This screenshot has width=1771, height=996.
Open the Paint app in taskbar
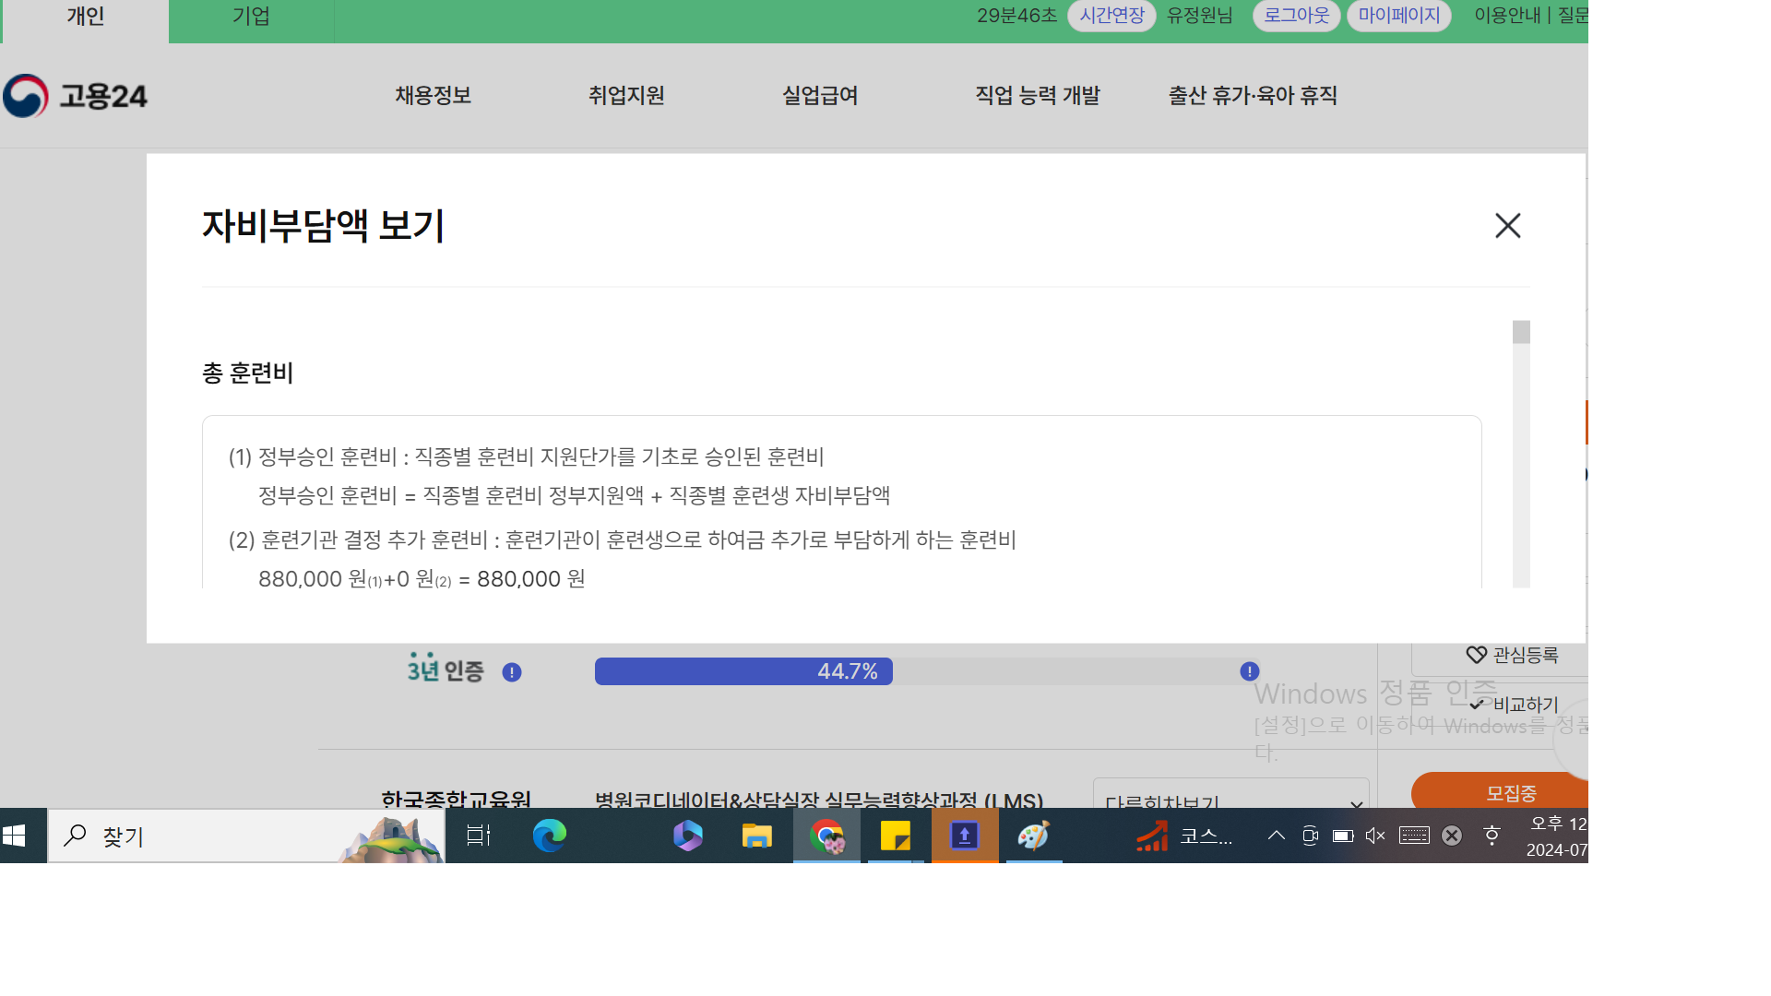tap(1033, 836)
